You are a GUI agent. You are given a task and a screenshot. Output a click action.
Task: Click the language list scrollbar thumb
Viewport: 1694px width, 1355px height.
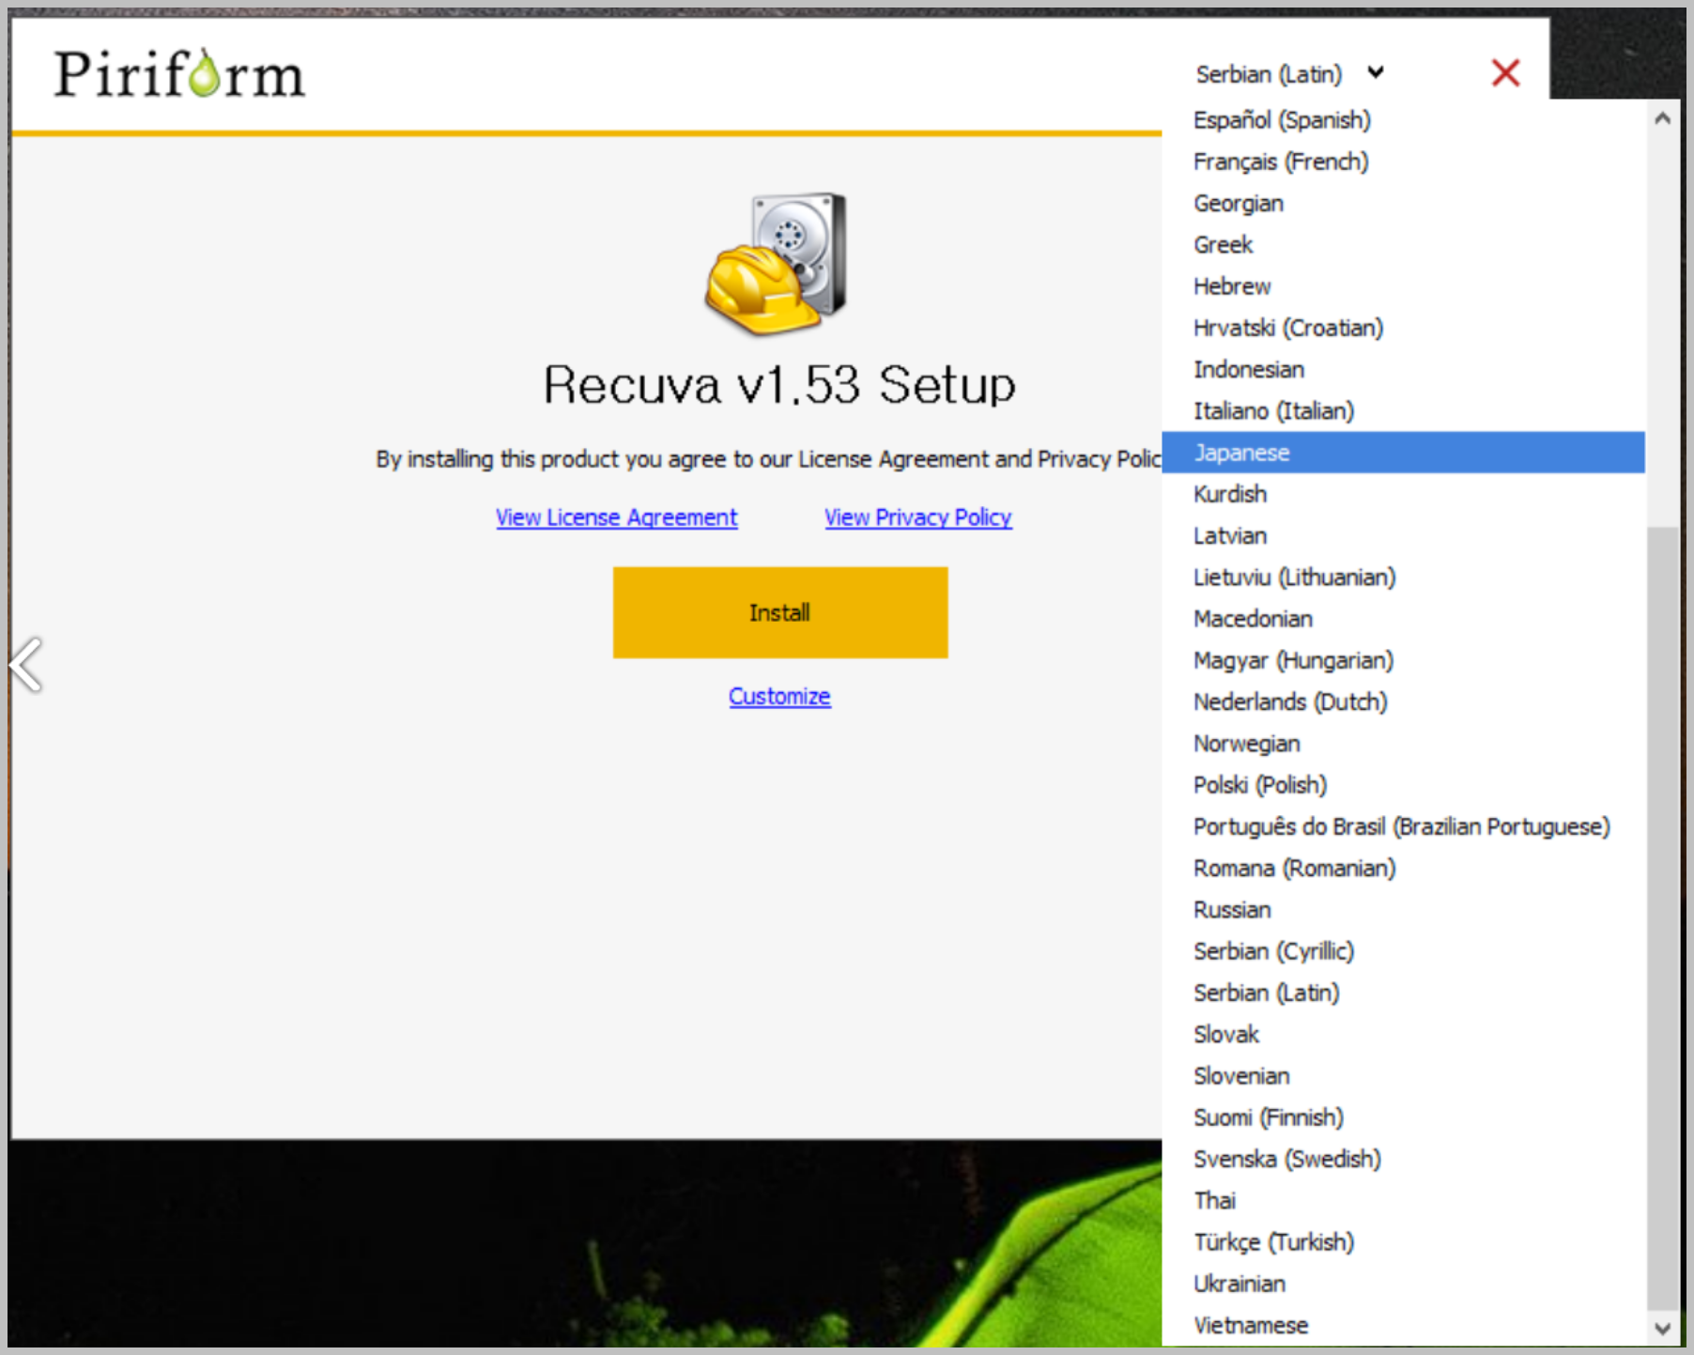pos(1662,918)
